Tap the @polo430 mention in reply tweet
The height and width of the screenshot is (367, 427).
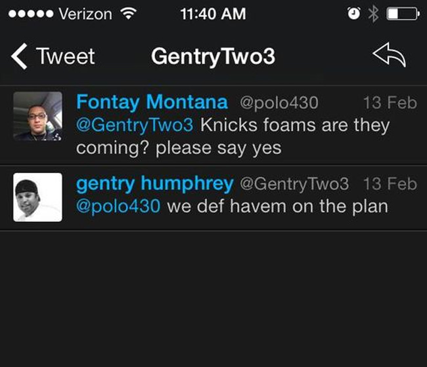[118, 206]
